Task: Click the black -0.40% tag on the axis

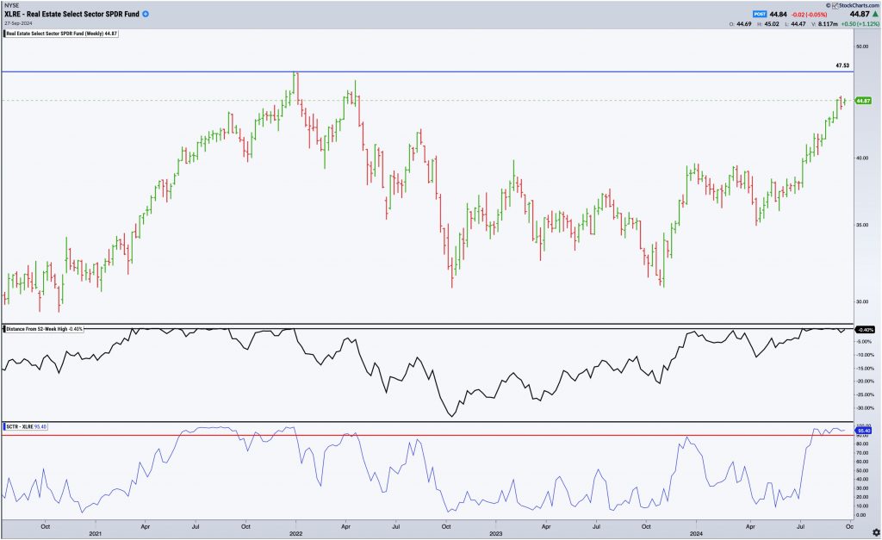Action: click(865, 330)
